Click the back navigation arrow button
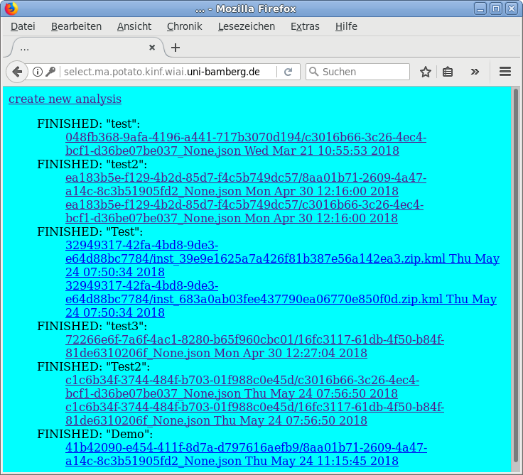Screen dimensions: 523x475 click(17, 72)
